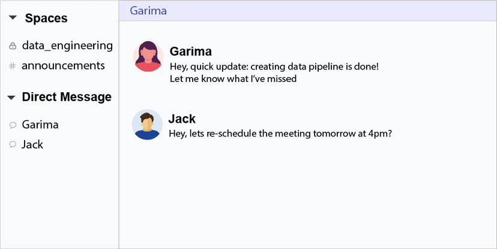Select Jack's meeting re-schedule message
This screenshot has height=249, width=497.
point(280,133)
